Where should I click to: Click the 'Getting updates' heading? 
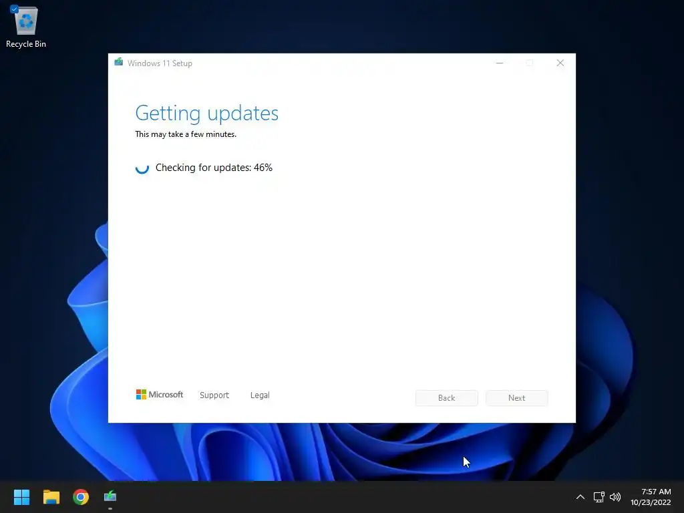[x=207, y=114]
